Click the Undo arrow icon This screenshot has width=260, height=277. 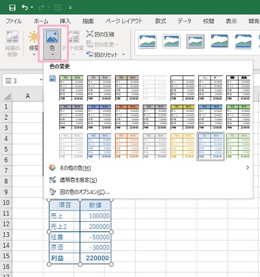(25, 8)
